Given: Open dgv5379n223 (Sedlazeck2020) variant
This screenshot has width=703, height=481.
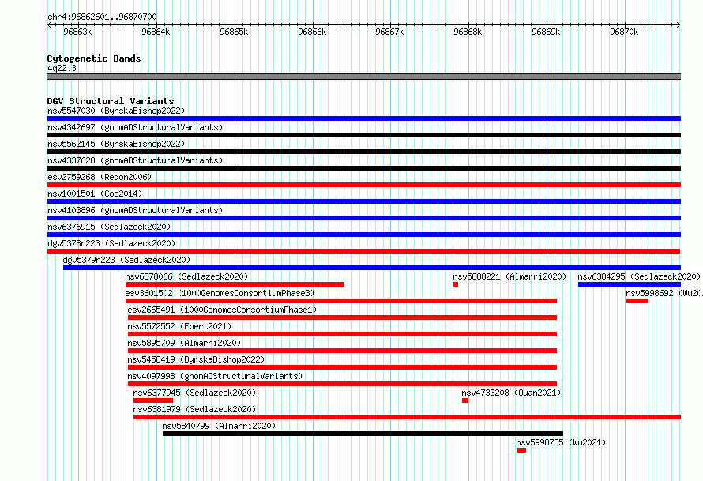Looking at the screenshot, I should (x=126, y=260).
